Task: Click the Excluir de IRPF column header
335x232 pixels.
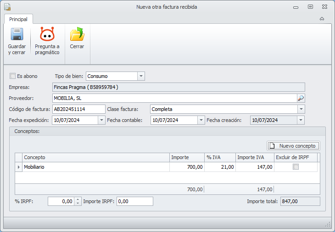Action: (296, 157)
